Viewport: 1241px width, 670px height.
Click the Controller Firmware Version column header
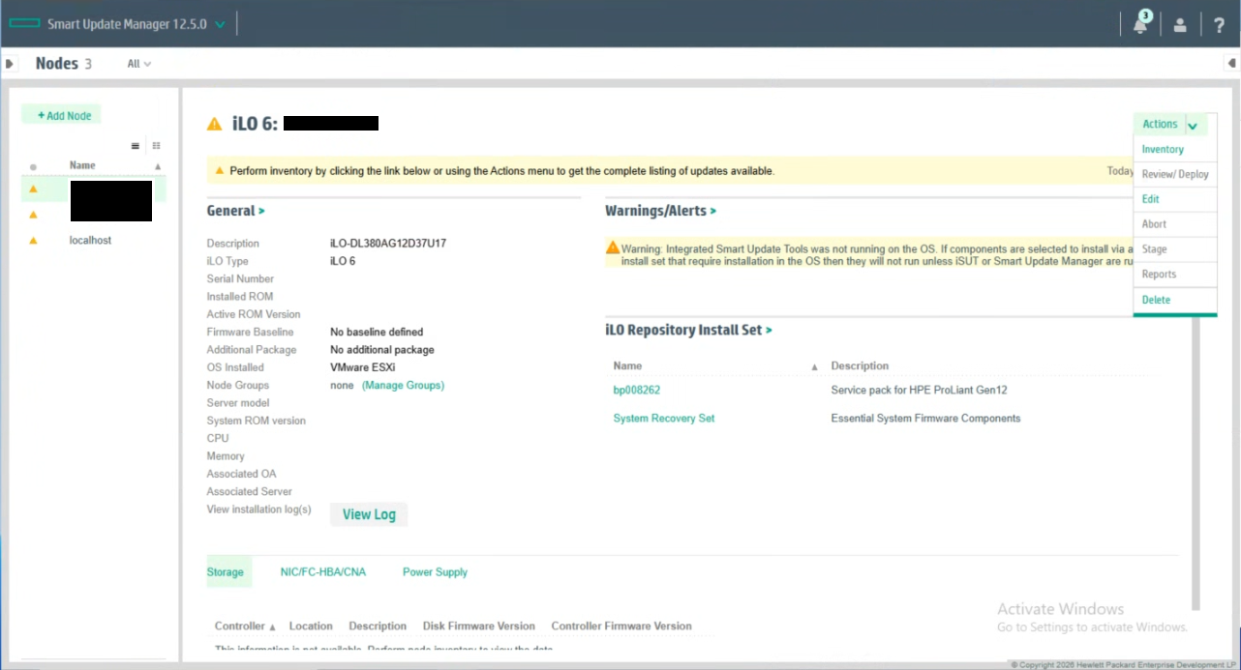[x=621, y=626]
